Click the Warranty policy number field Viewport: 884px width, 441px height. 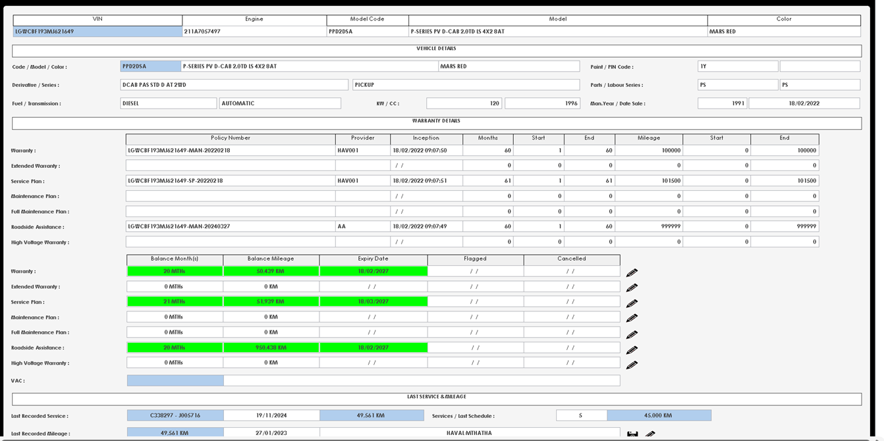pyautogui.click(x=230, y=151)
